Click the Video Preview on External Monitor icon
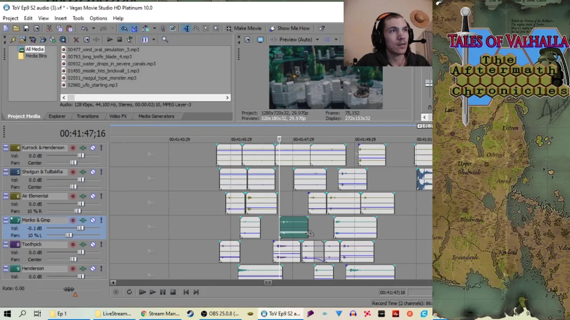 (261, 39)
